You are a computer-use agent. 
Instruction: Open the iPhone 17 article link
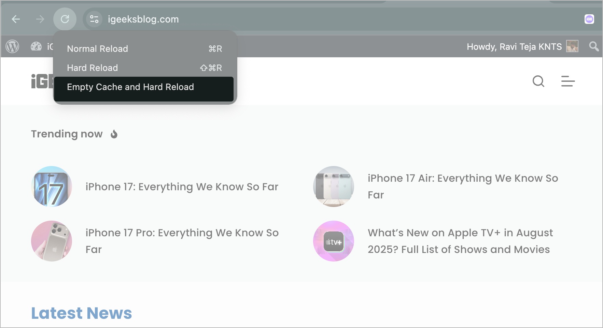pos(182,187)
